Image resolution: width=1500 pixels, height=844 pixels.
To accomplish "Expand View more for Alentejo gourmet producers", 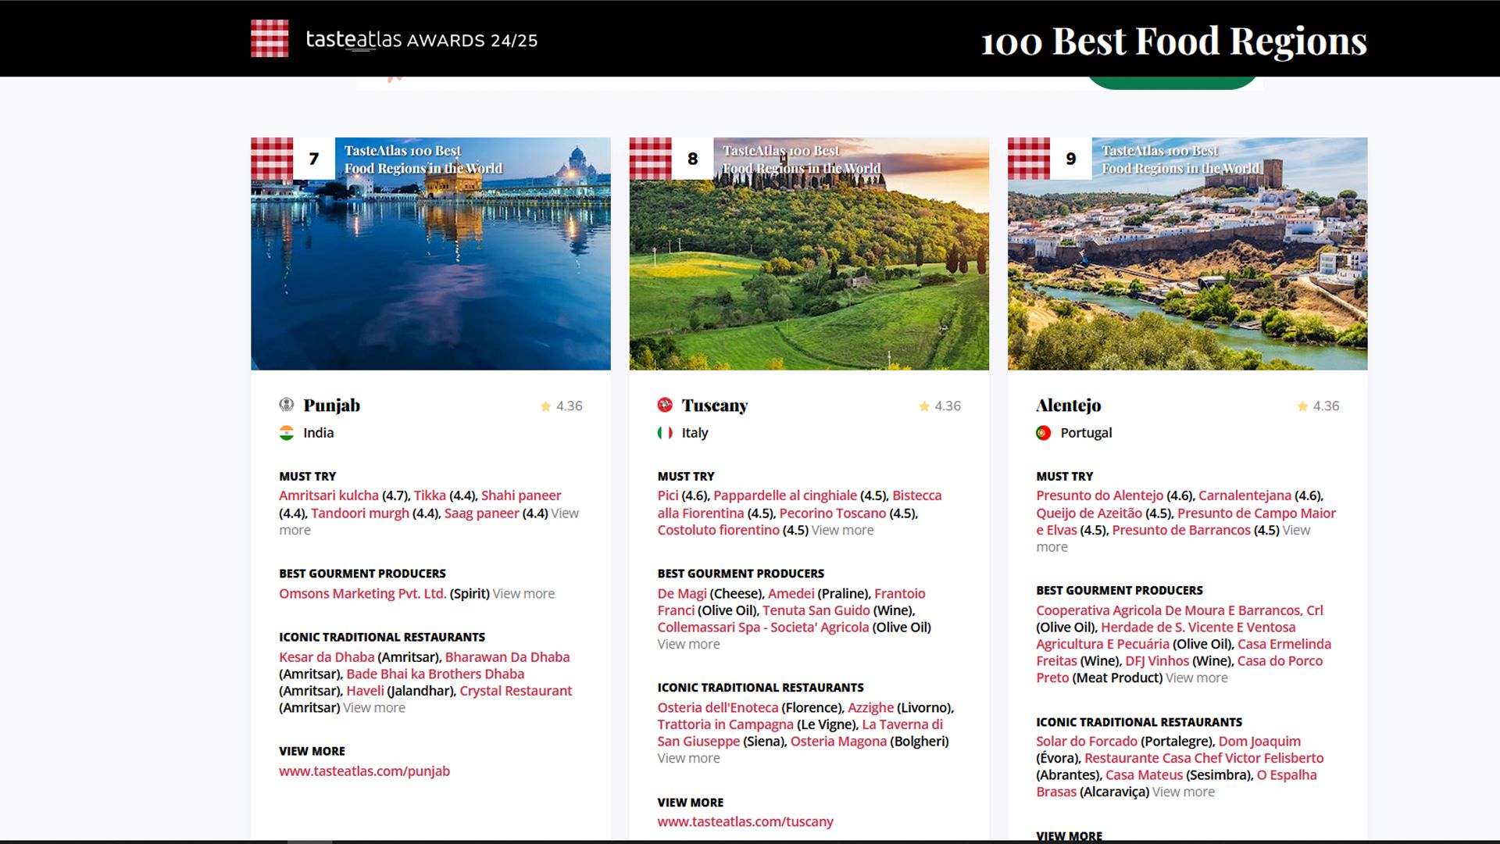I will pyautogui.click(x=1196, y=678).
